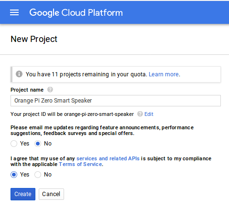This screenshot has height=208, width=229.
Task: Edit the generated project ID
Action: [x=149, y=114]
